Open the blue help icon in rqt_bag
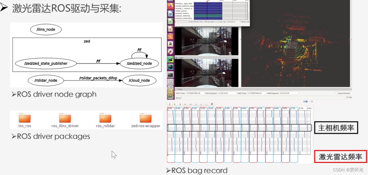 click(306, 101)
